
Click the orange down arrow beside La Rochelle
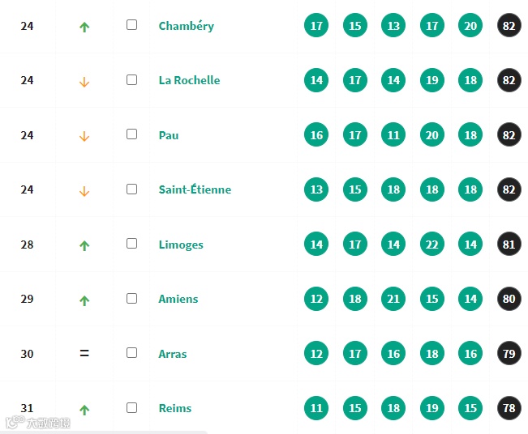point(84,82)
